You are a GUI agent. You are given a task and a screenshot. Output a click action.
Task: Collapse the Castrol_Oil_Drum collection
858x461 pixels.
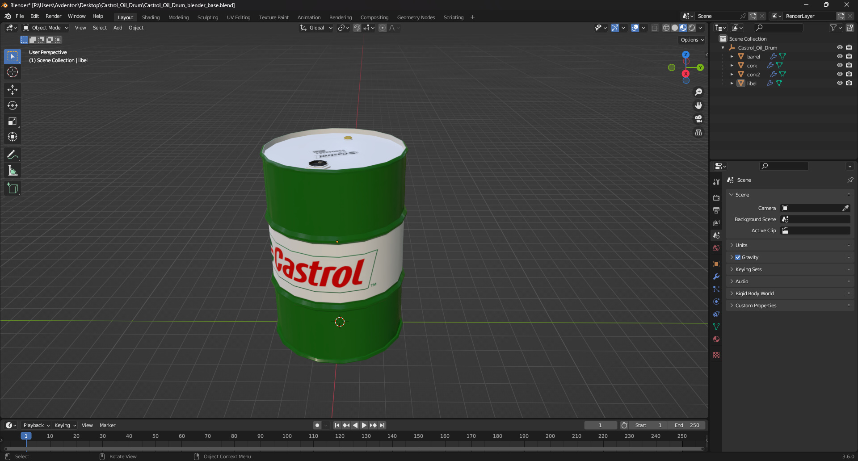723,48
